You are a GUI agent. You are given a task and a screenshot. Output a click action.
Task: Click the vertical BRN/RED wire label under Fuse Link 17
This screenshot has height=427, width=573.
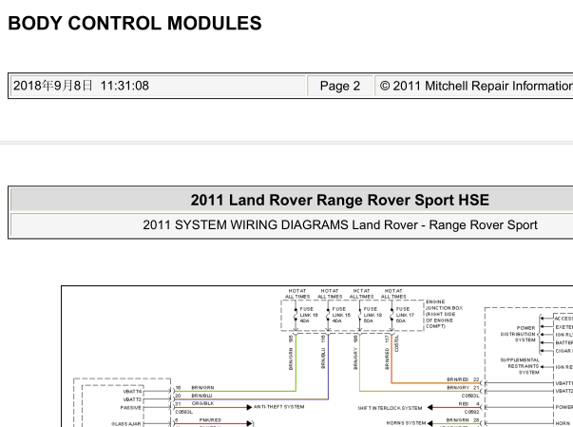[388, 359]
